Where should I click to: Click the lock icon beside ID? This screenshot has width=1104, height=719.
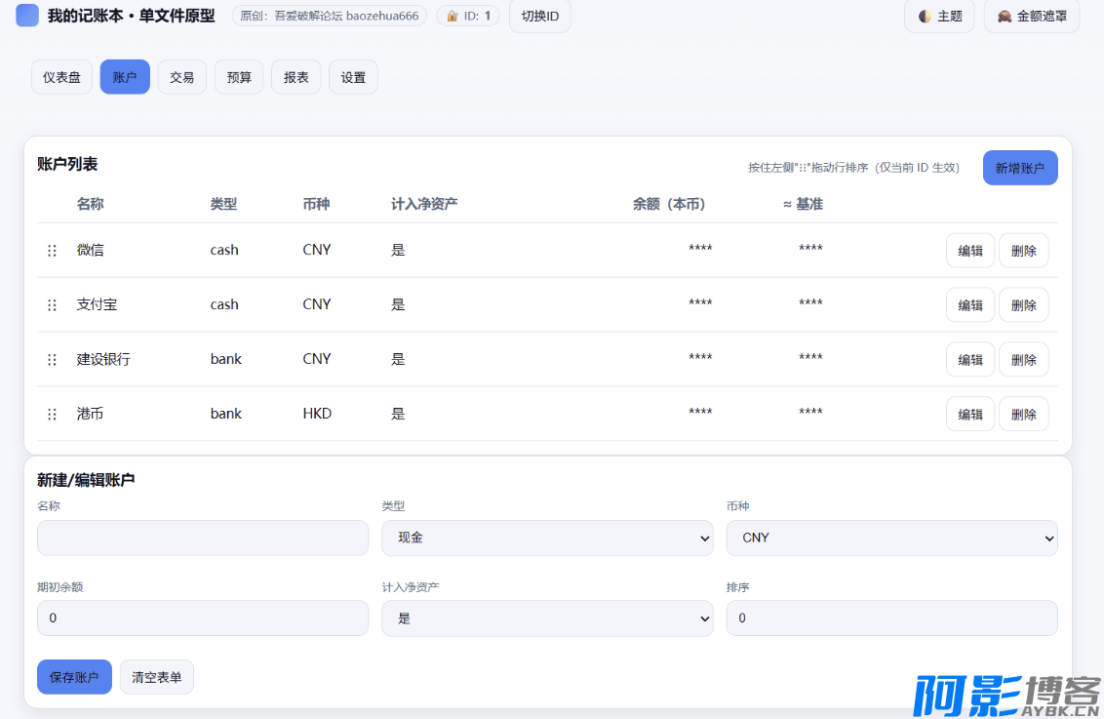[x=453, y=17]
